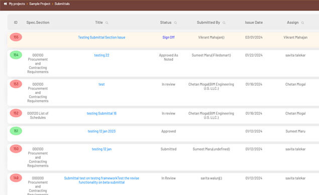Click Submitted status for ID 150

(168, 149)
